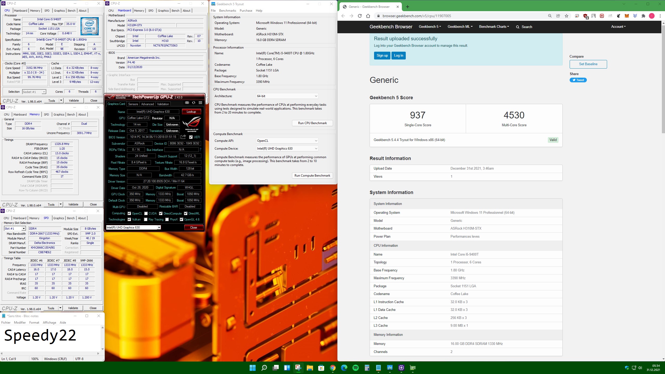The image size is (665, 374).
Task: Open the Affichage menu in Bloc-notes
Action: click(49, 323)
